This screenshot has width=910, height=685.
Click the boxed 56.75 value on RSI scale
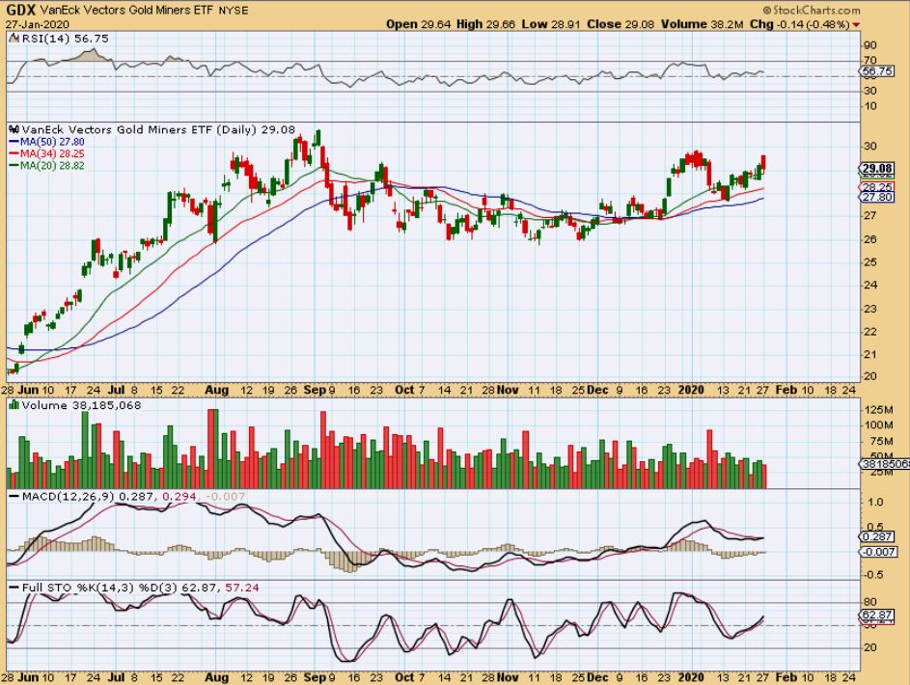(x=877, y=71)
